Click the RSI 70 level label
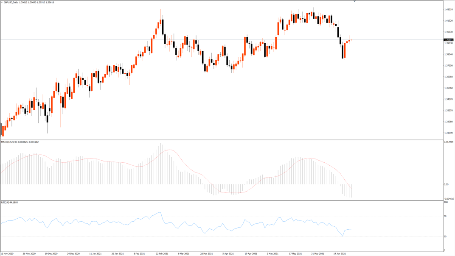The height and width of the screenshot is (256, 455). tap(445, 216)
